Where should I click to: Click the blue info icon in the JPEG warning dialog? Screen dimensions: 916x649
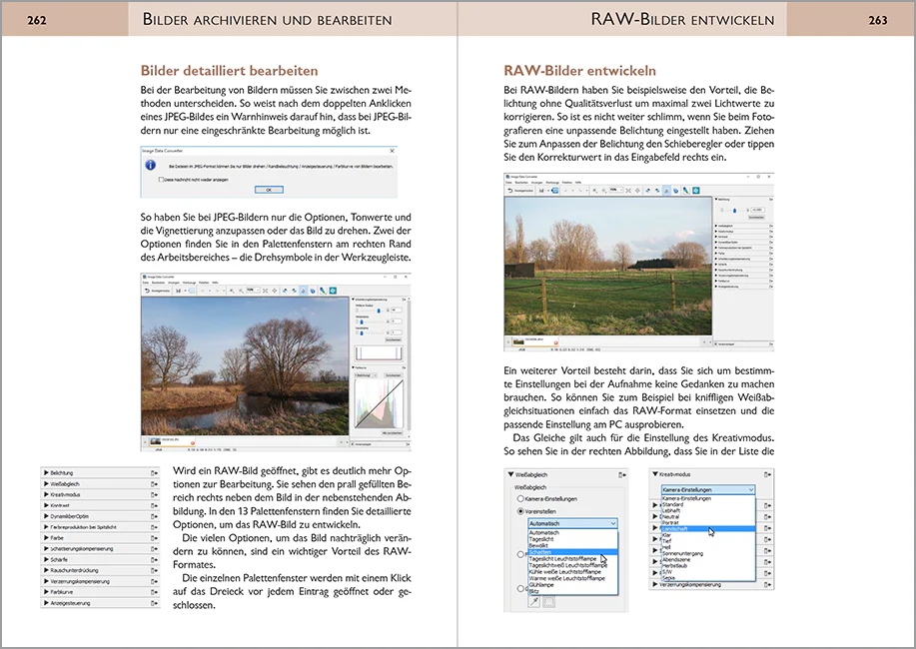150,166
